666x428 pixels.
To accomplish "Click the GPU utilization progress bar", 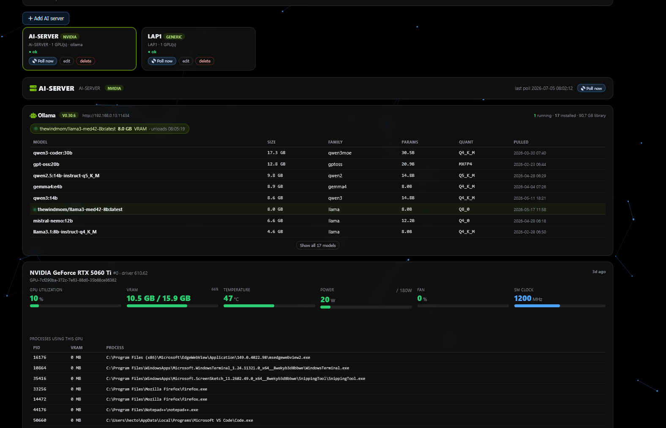I will pyautogui.click(x=76, y=306).
